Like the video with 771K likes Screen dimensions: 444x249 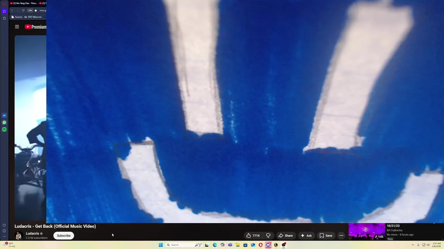tap(253, 236)
